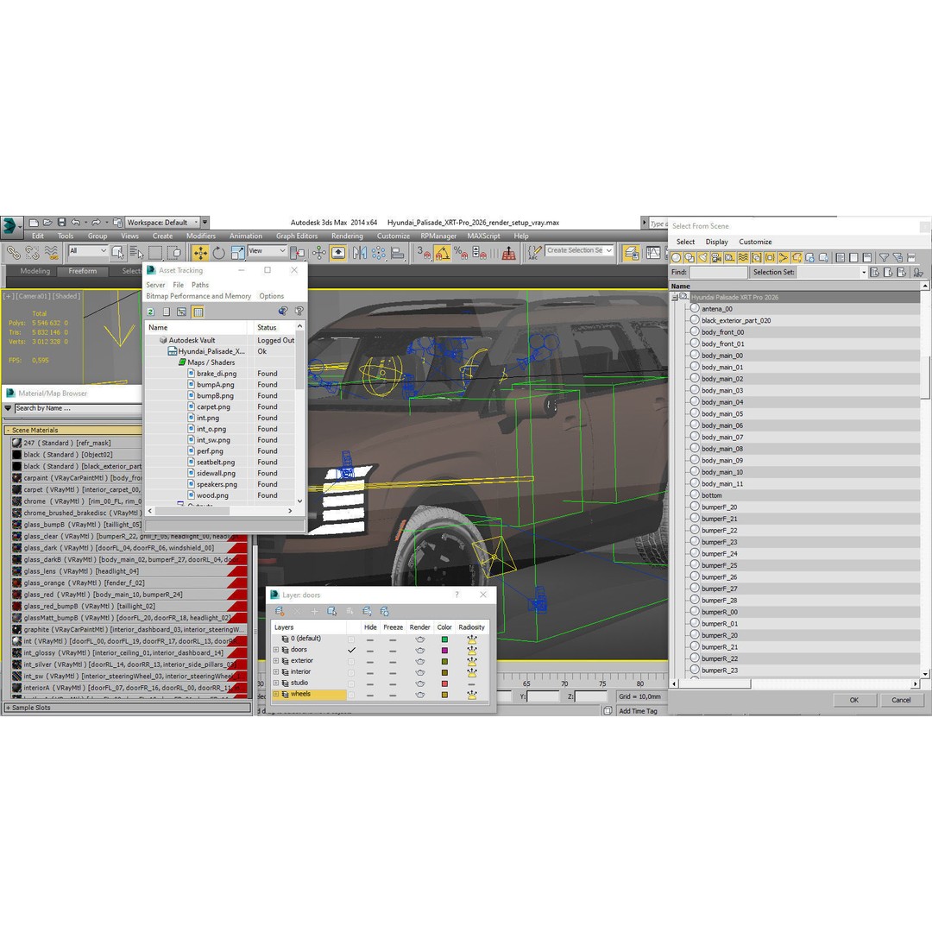Image resolution: width=932 pixels, height=932 pixels.
Task: Expand the exterior layer tree node
Action: [276, 661]
